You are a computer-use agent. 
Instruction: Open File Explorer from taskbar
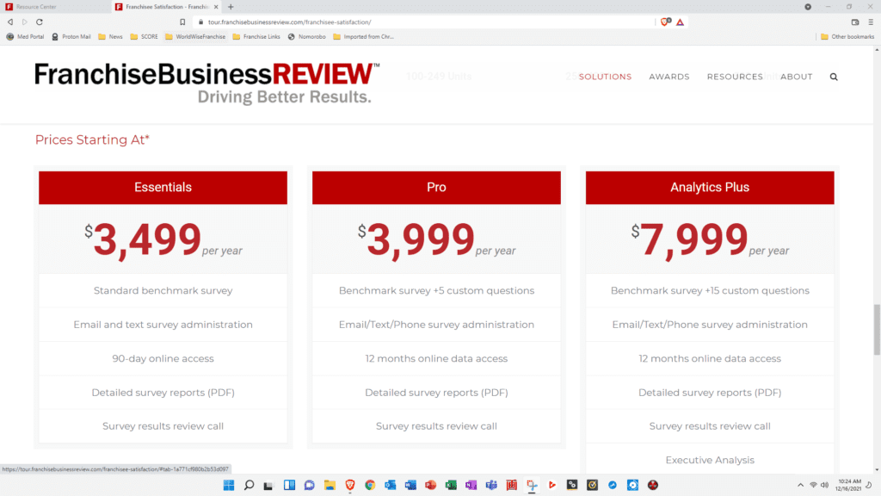[x=330, y=486]
